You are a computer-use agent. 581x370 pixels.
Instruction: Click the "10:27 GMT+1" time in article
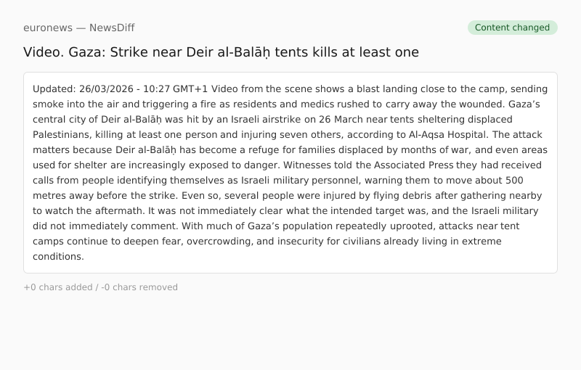[x=176, y=89]
